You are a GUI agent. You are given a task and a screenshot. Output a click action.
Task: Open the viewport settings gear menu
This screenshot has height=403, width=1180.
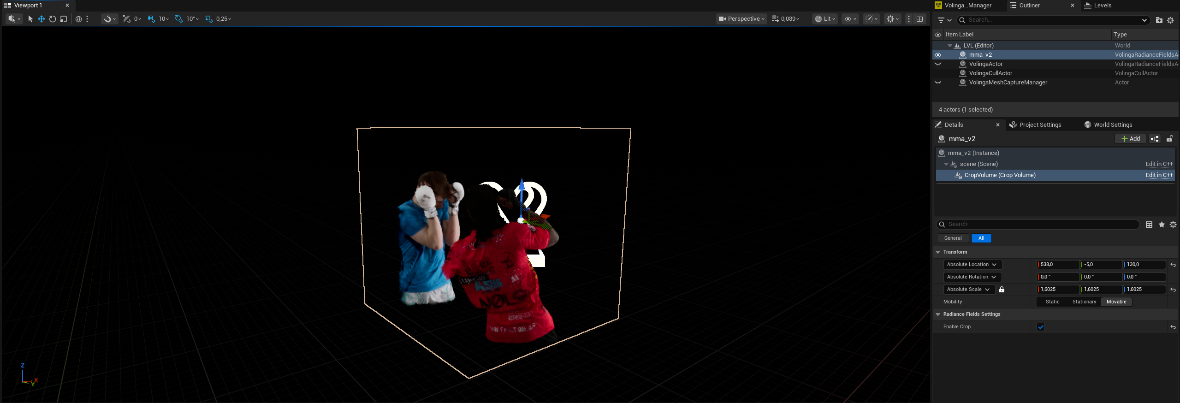pyautogui.click(x=892, y=19)
